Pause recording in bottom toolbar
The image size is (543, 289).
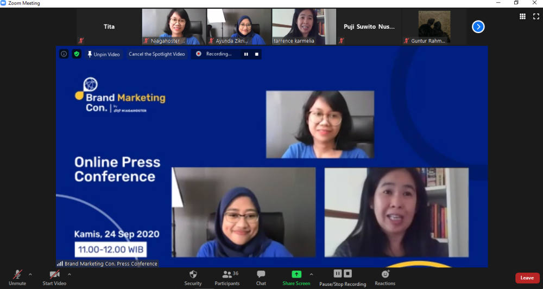(338, 274)
